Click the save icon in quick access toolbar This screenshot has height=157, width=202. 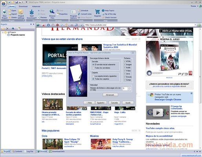(16, 2)
